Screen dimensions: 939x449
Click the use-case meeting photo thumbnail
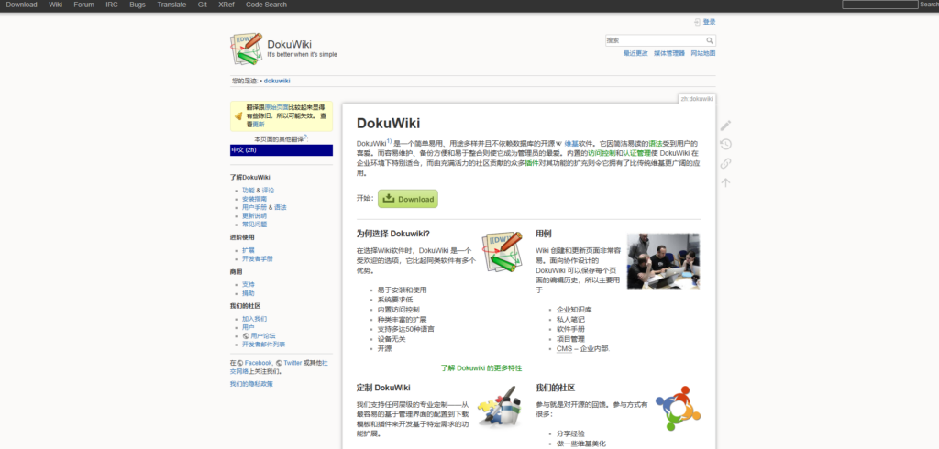coord(664,261)
